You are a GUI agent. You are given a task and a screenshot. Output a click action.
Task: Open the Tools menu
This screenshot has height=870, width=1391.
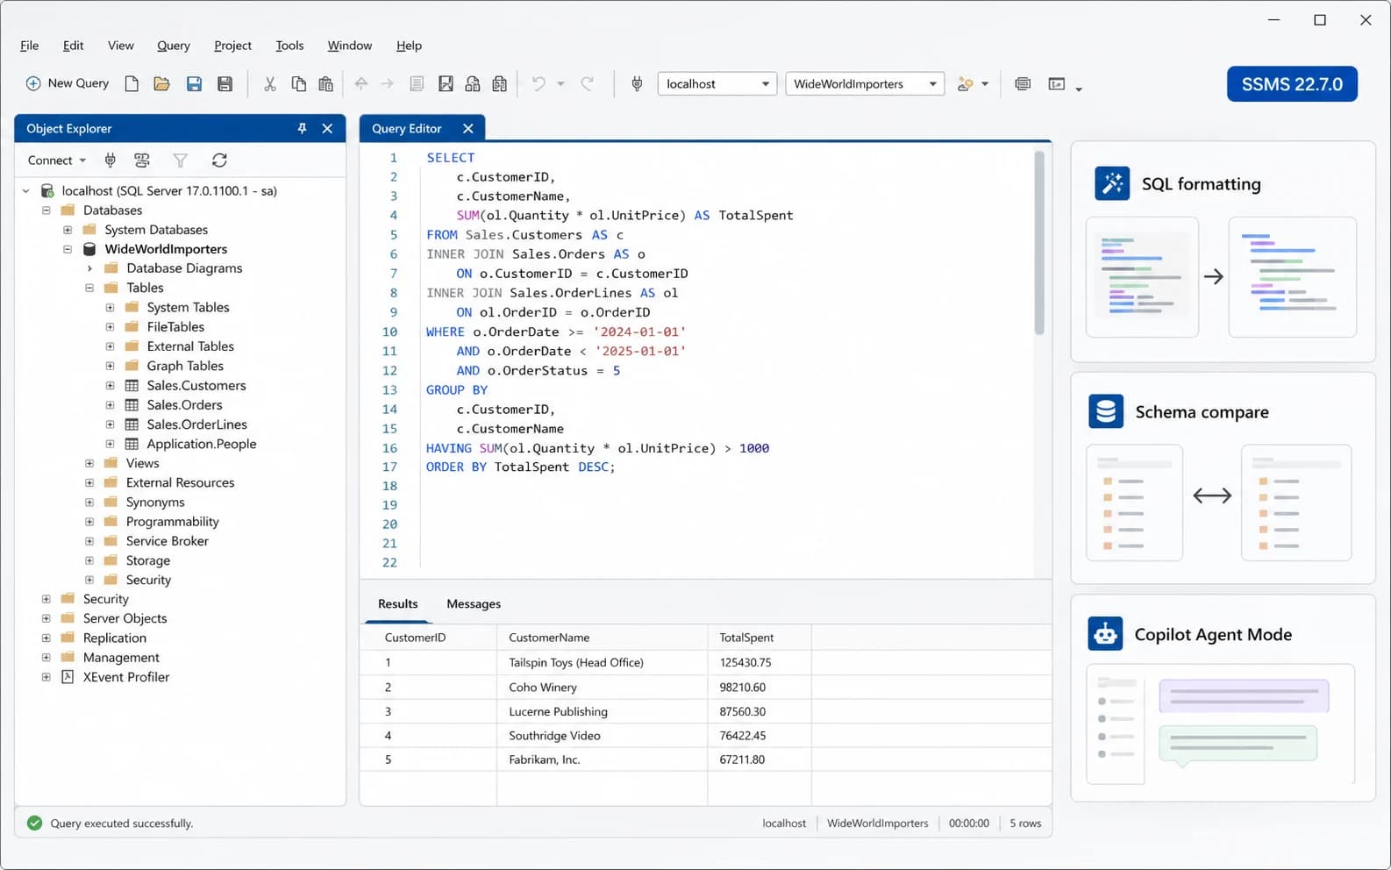289,46
